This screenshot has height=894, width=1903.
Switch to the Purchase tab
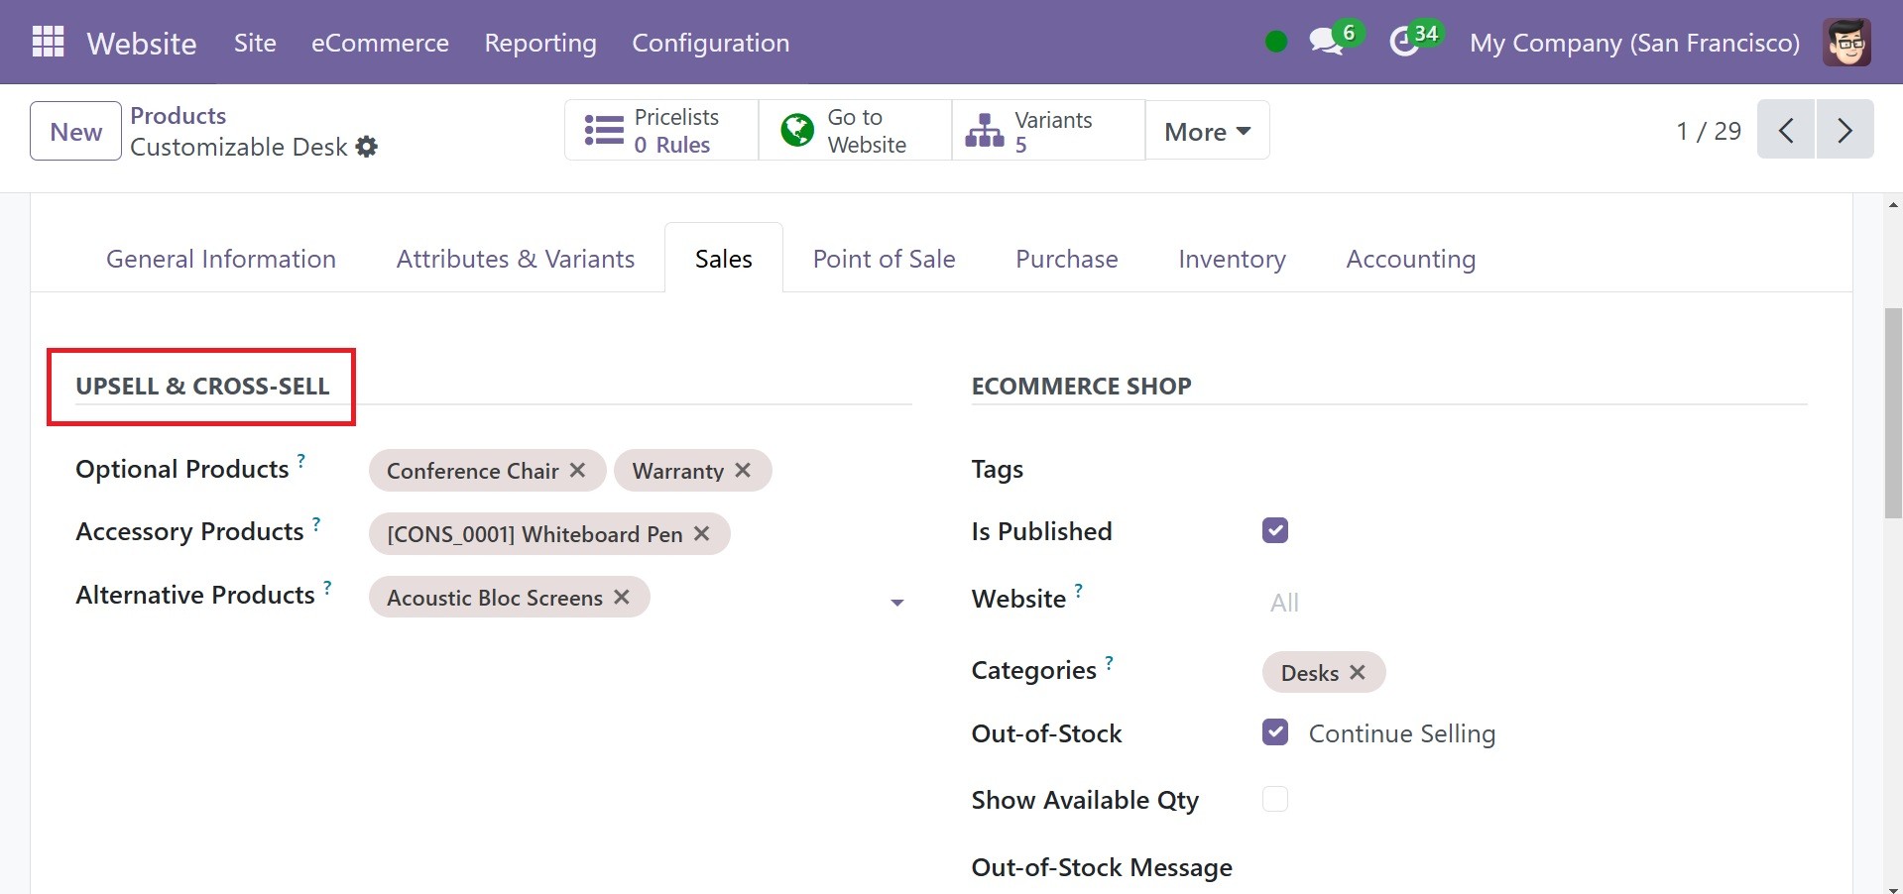[1067, 259]
